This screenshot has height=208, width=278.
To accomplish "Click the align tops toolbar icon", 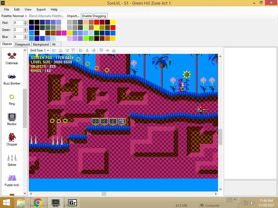I will click(x=73, y=50).
